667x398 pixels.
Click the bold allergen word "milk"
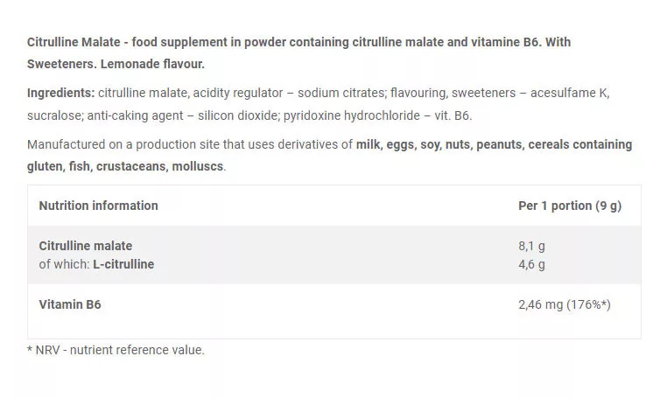(369, 144)
